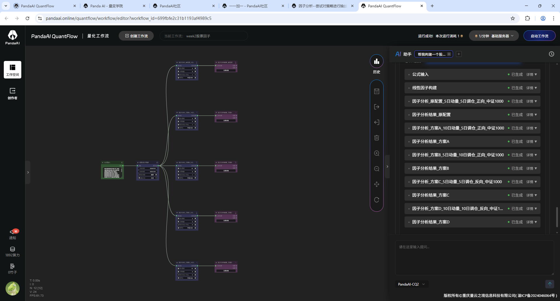
Task: Open the 工作空间 workspace sidebar item
Action: point(13,70)
